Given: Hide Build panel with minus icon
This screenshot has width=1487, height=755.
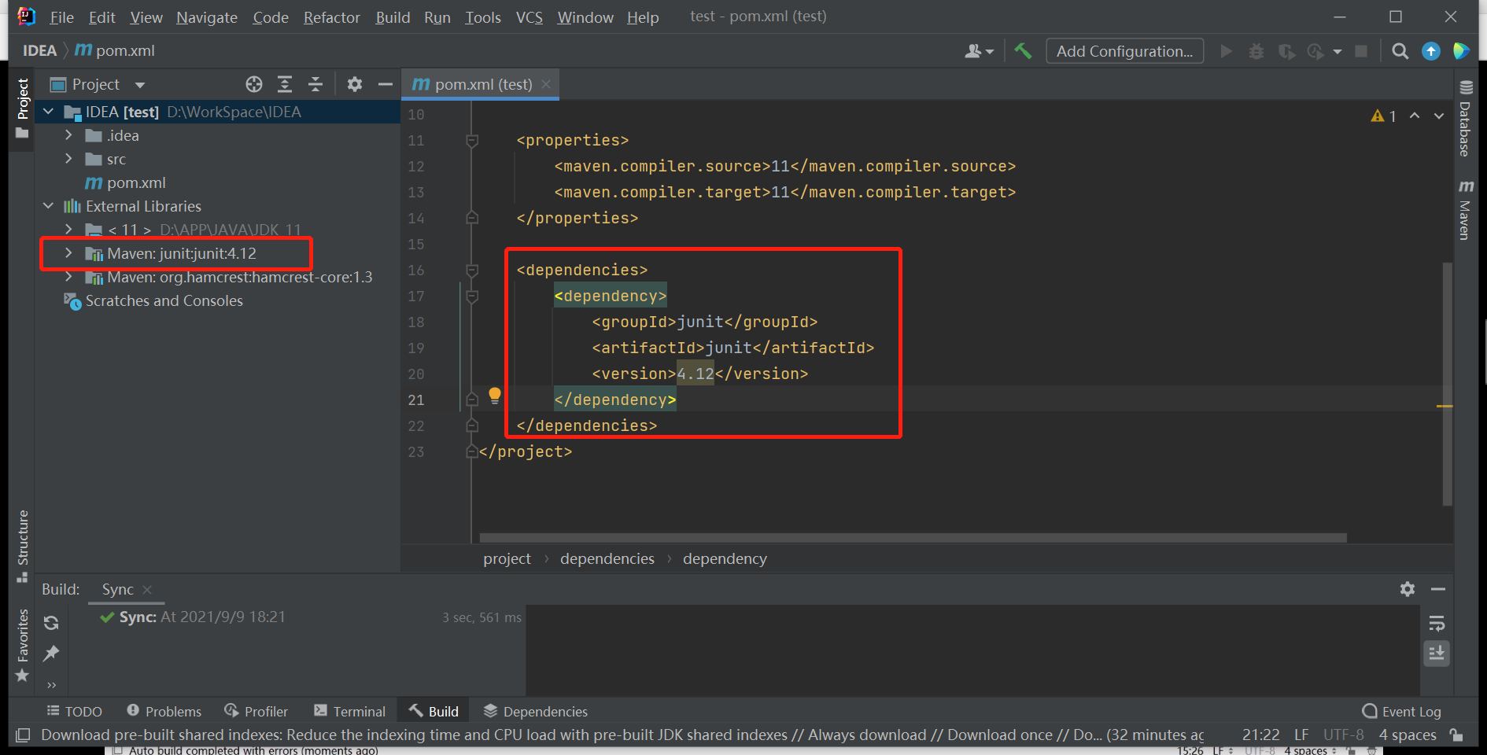Looking at the screenshot, I should pos(1438,589).
